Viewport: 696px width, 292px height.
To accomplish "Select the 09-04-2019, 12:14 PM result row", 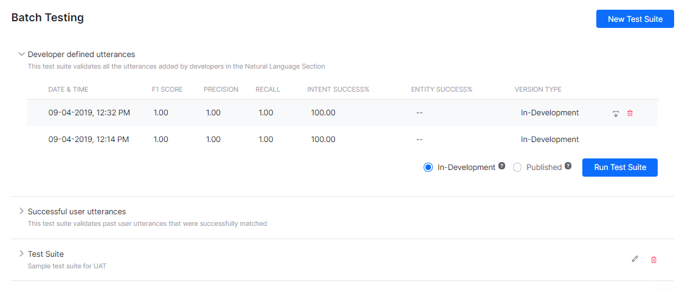I will coord(89,140).
